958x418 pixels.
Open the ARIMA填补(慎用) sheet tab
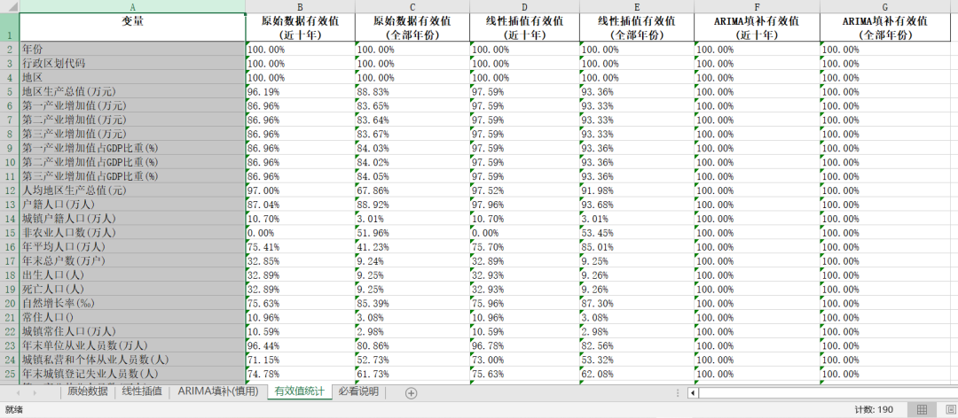[218, 391]
